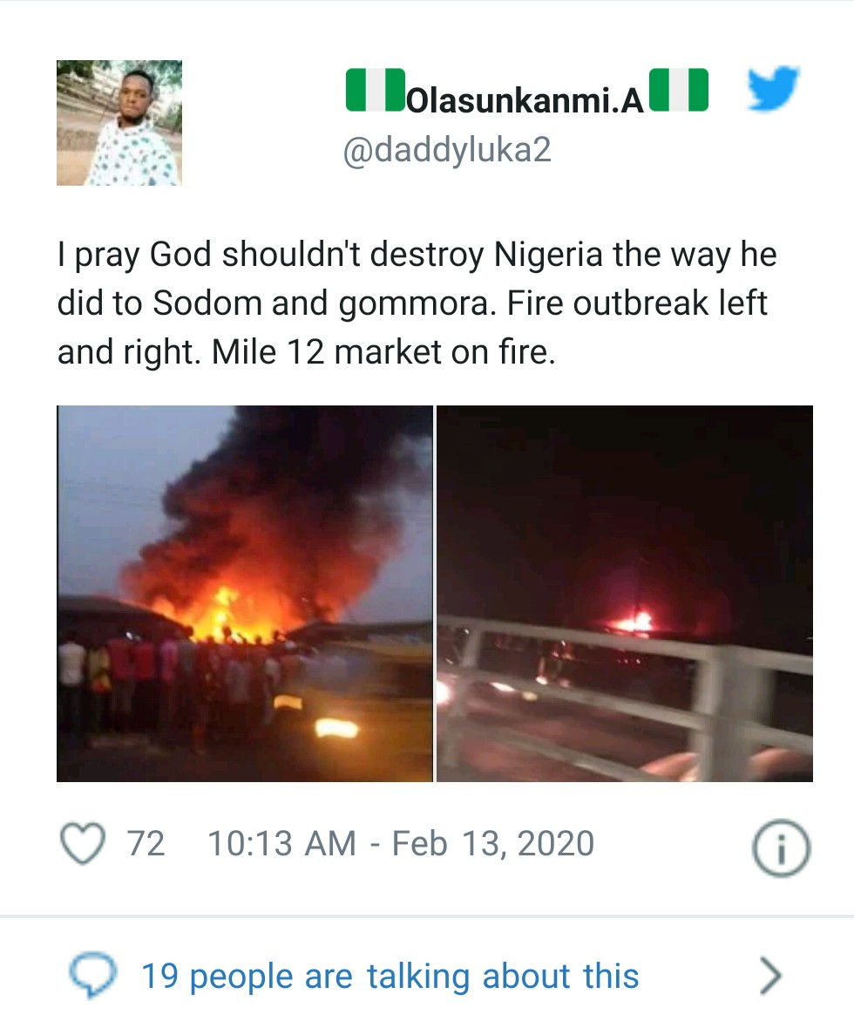Click the Nigerian flag after the display name
854x1028 pixels.
(x=679, y=91)
